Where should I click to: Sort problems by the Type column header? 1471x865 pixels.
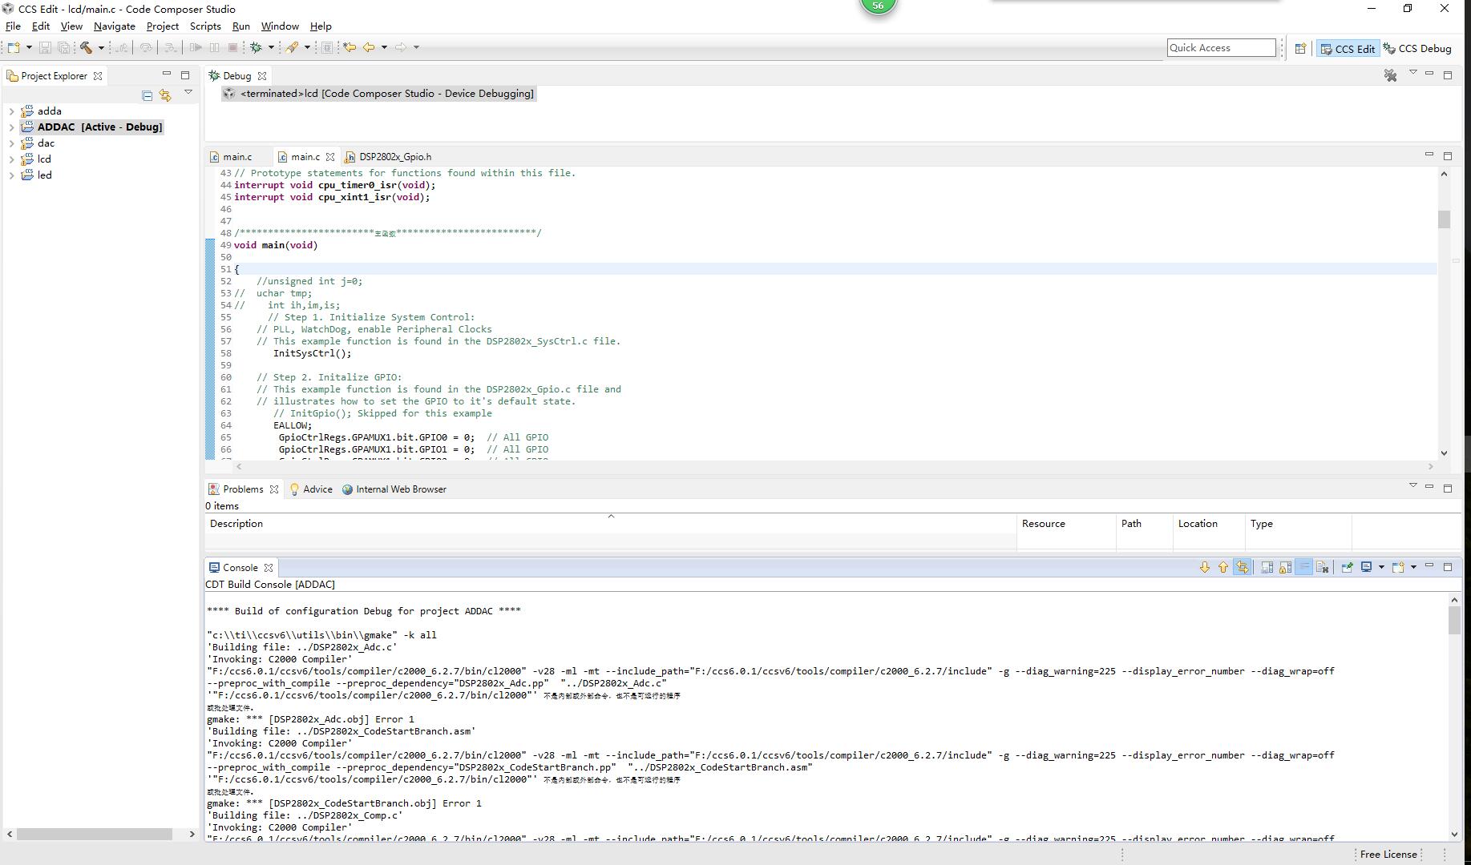coord(1298,524)
